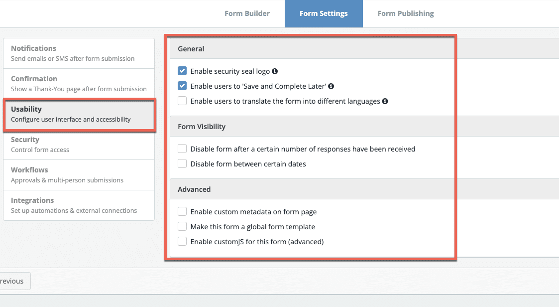This screenshot has width=559, height=307.
Task: Check disable form after certain number of responses
Action: tap(182, 149)
